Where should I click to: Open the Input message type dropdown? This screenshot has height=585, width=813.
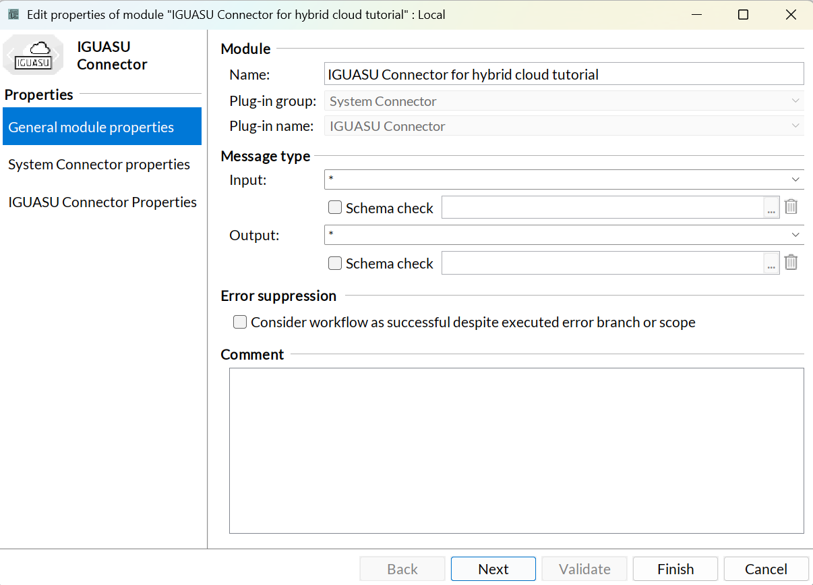pyautogui.click(x=795, y=179)
